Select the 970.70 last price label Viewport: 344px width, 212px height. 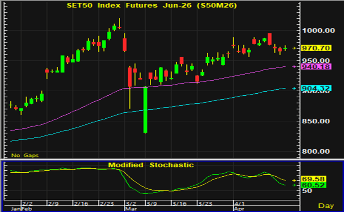point(316,48)
